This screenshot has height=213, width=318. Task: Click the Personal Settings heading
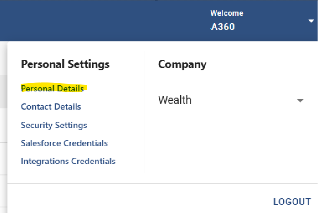point(65,64)
